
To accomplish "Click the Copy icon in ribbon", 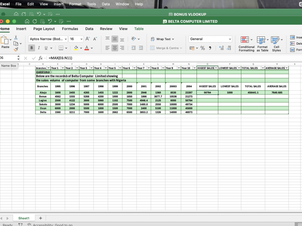I will coord(16,44).
